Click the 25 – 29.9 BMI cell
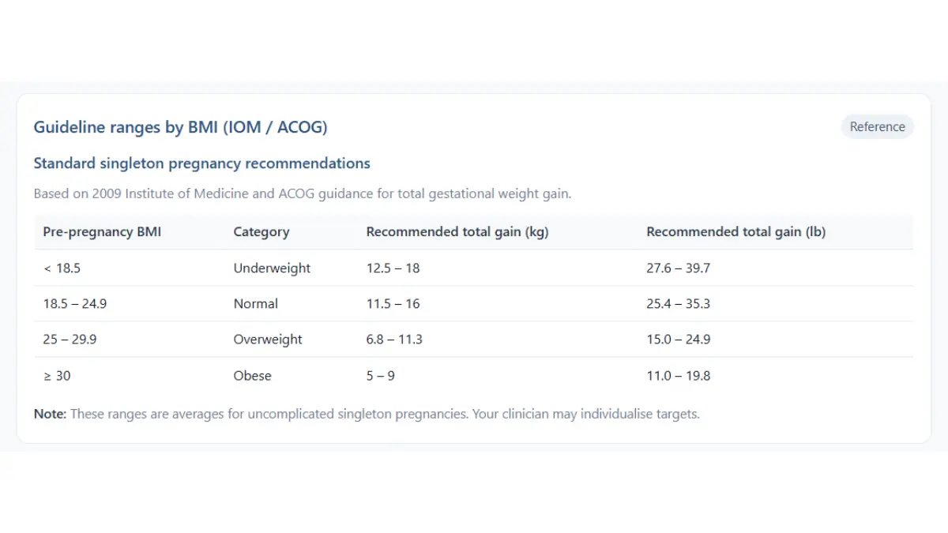This screenshot has height=533, width=948. [x=70, y=340]
